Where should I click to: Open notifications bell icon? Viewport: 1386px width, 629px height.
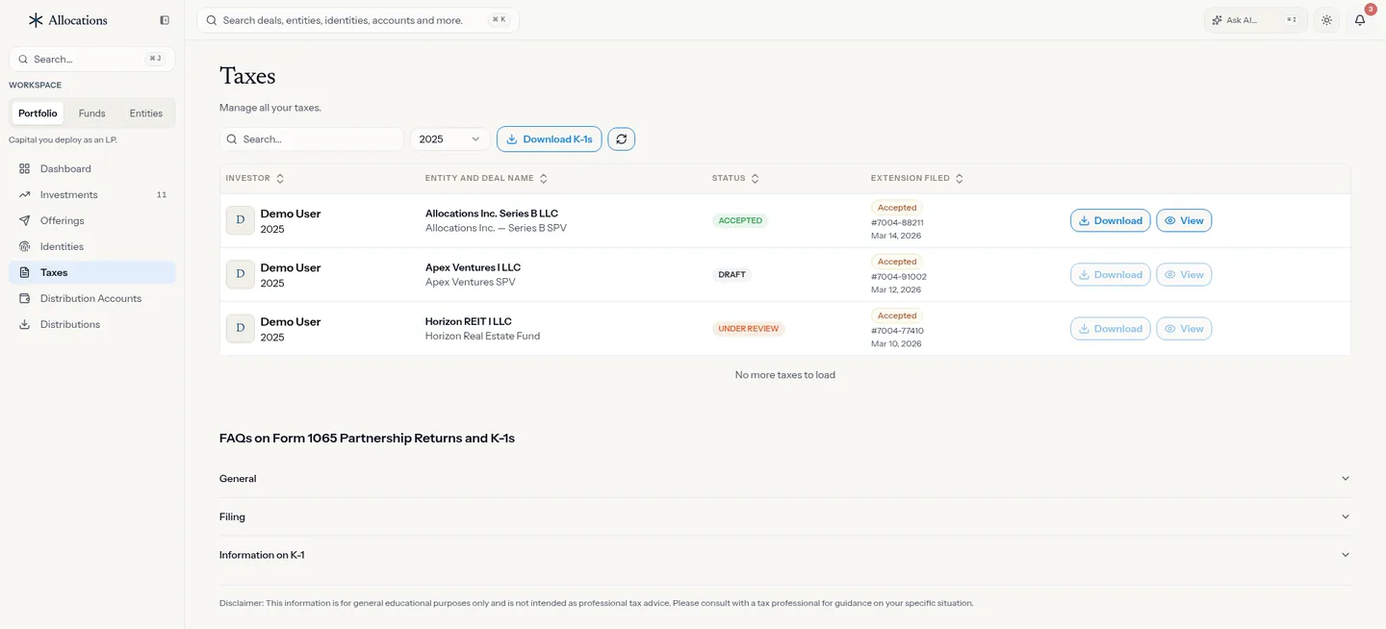1360,20
